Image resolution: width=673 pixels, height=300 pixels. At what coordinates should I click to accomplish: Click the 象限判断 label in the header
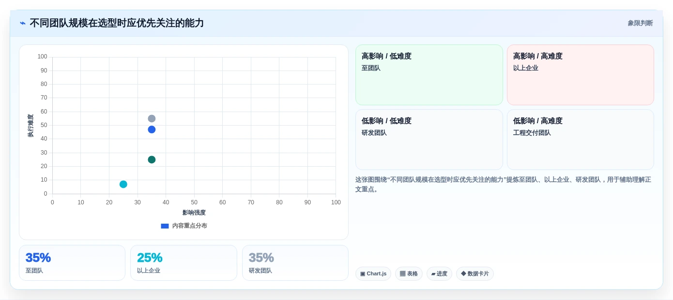click(640, 23)
